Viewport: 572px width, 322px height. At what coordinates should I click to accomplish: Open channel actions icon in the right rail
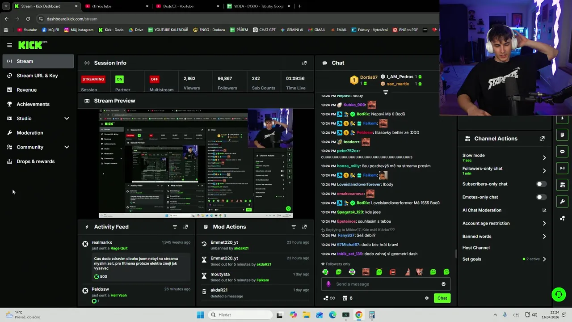562,185
